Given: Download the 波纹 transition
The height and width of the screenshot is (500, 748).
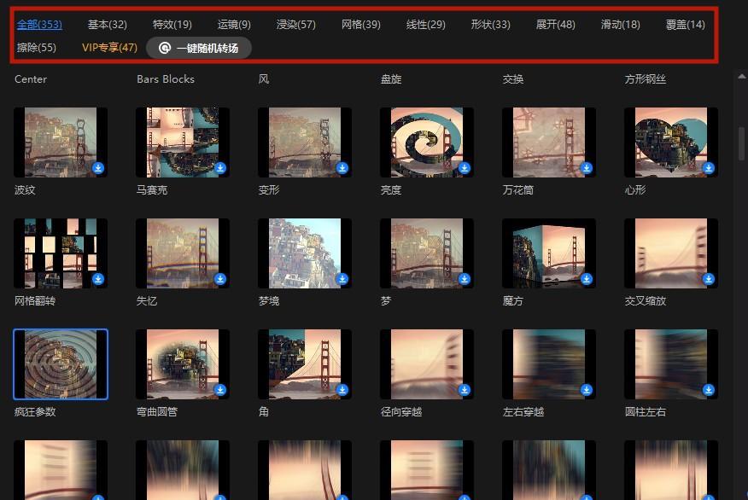Looking at the screenshot, I should click(98, 168).
